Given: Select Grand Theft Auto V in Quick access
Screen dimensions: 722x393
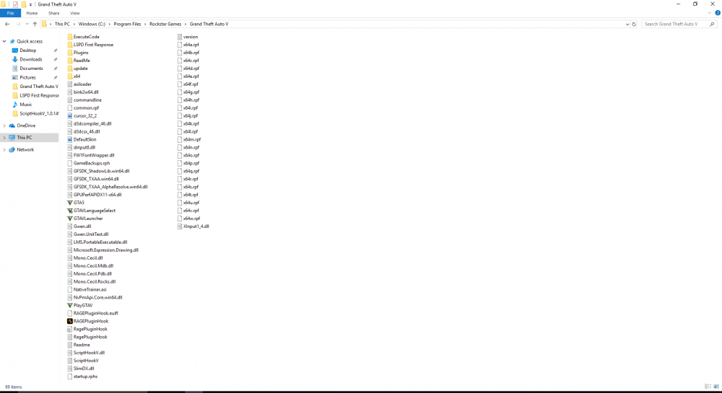Looking at the screenshot, I should 39,87.
